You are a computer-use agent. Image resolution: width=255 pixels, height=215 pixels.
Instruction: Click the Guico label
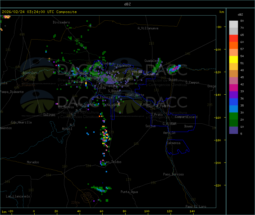pos(173,79)
